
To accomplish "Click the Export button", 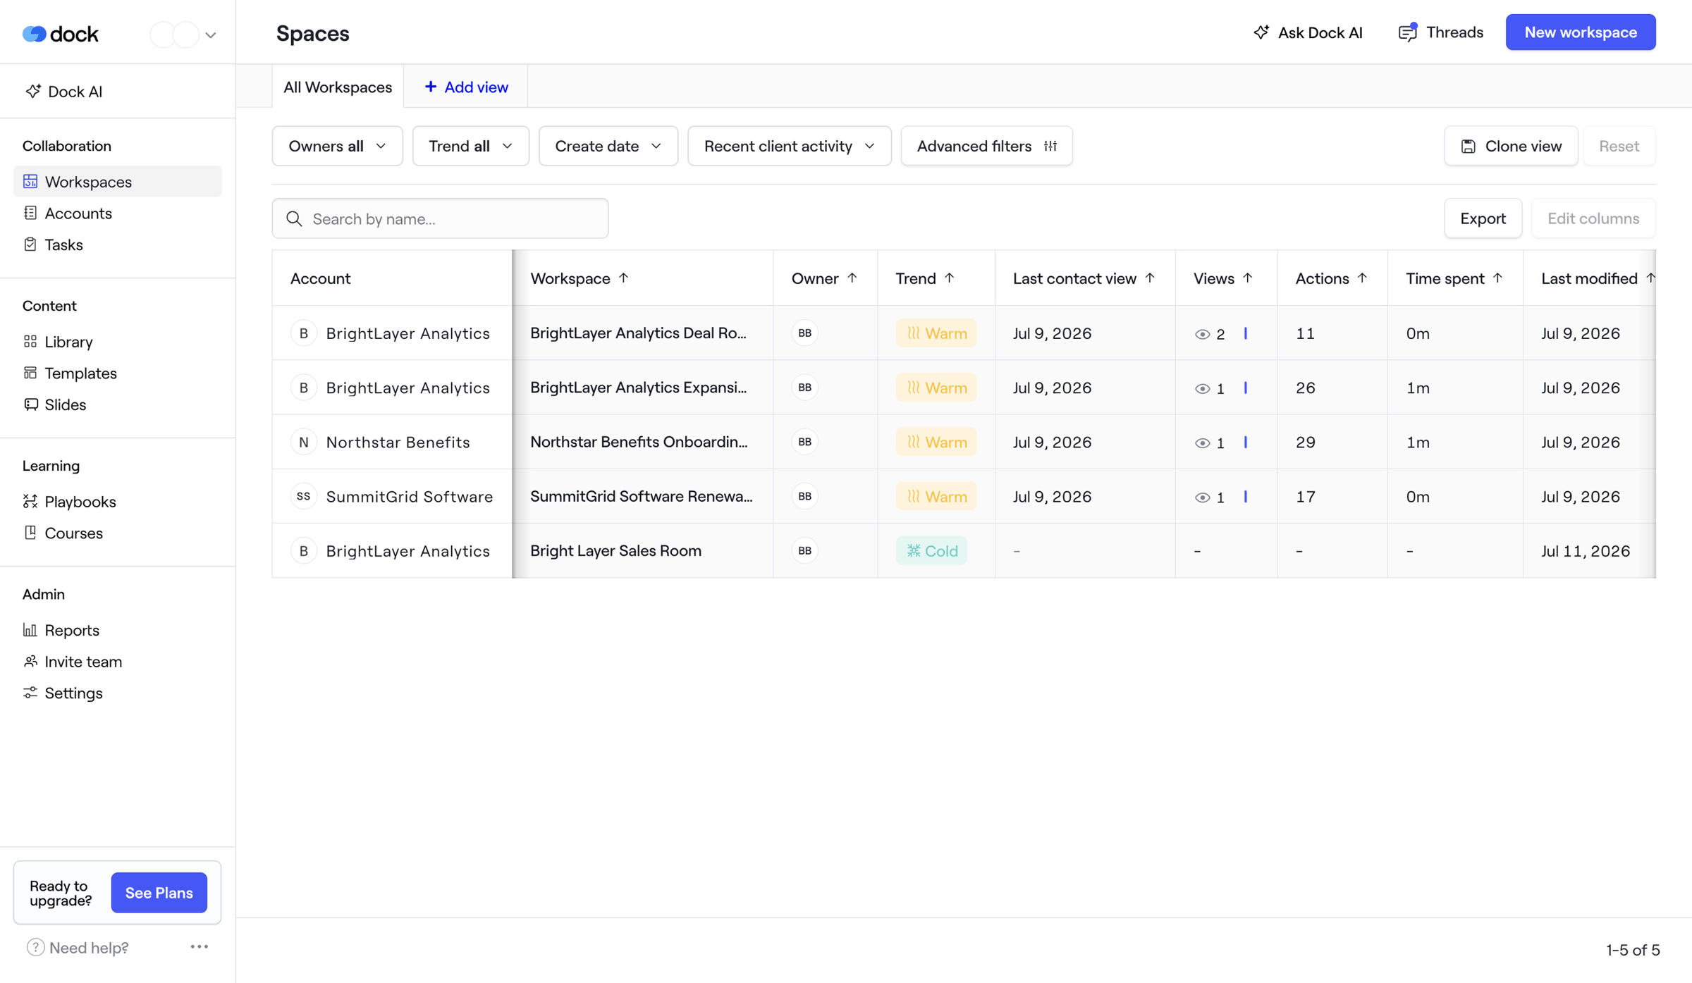I will pyautogui.click(x=1483, y=218).
